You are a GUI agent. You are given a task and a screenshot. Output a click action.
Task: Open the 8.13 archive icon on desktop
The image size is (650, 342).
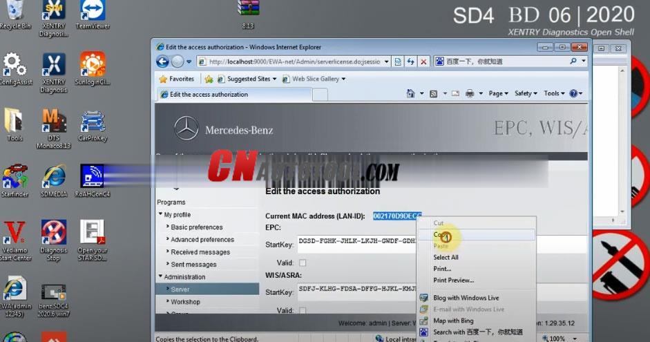(x=248, y=15)
